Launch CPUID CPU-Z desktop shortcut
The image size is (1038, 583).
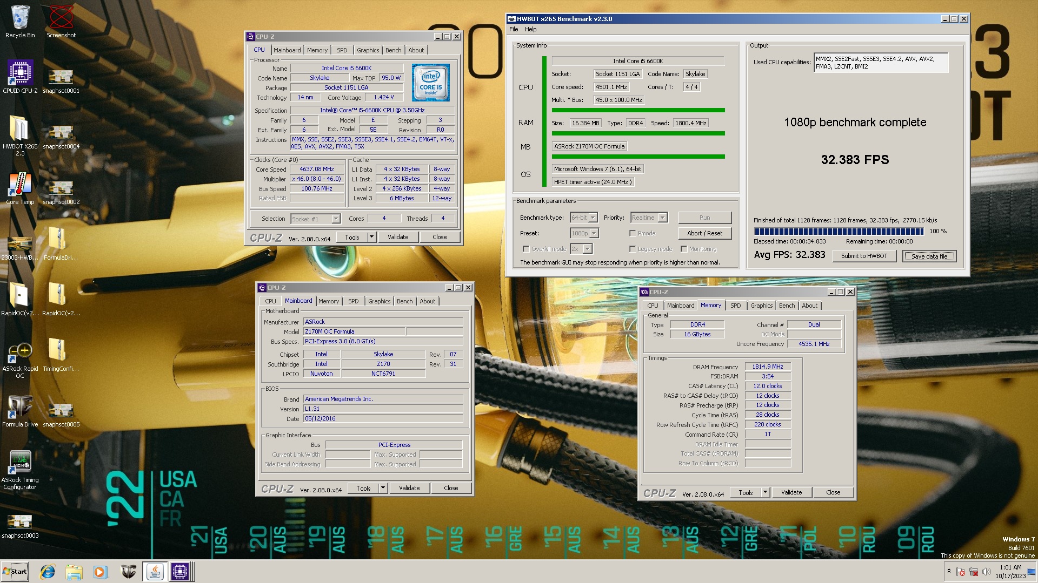pos(20,77)
